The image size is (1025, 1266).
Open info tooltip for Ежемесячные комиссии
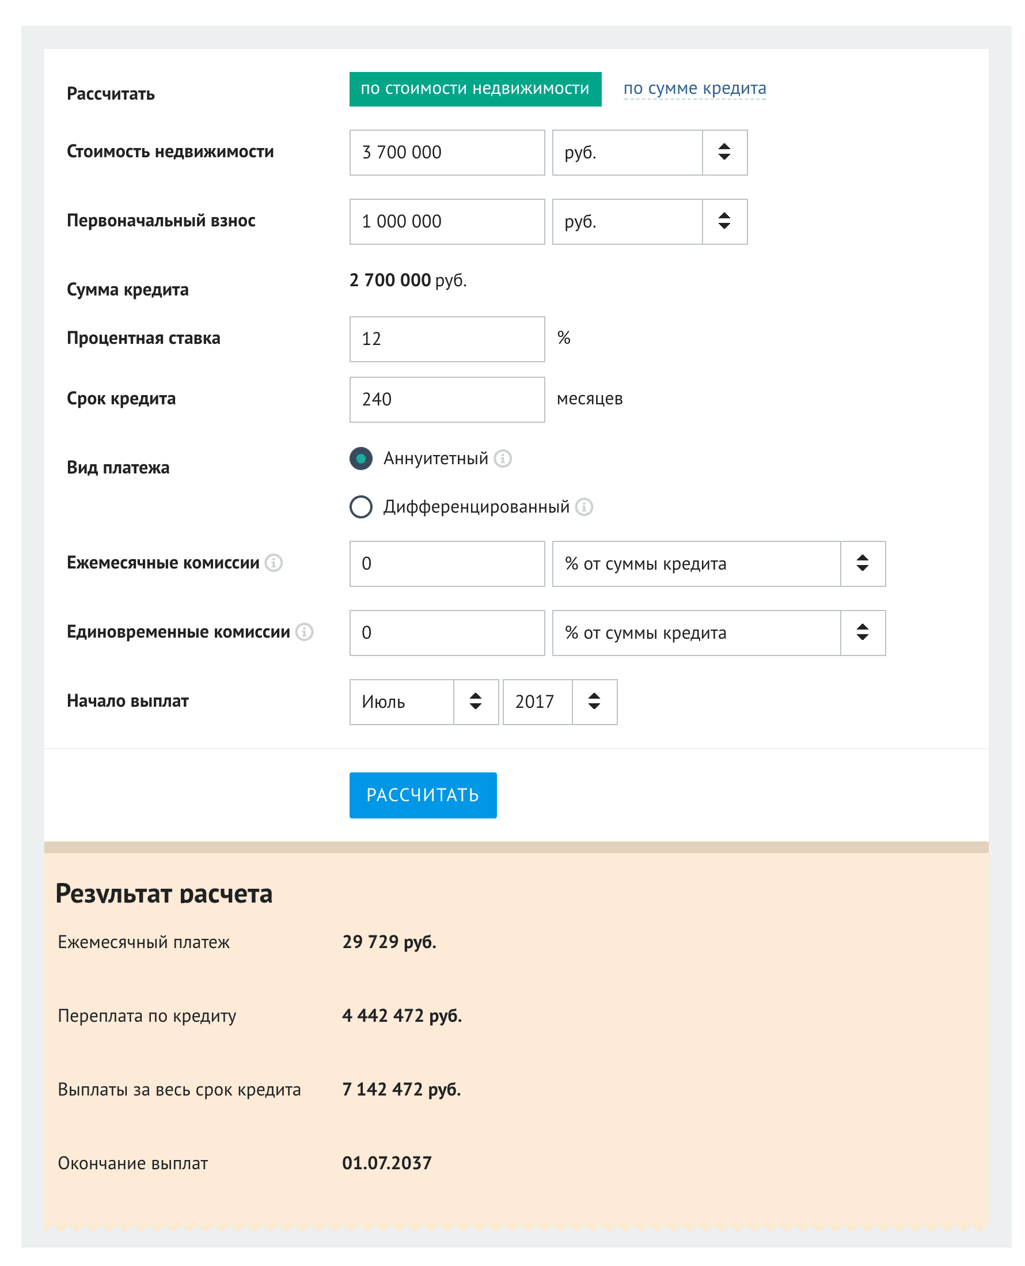tap(274, 563)
